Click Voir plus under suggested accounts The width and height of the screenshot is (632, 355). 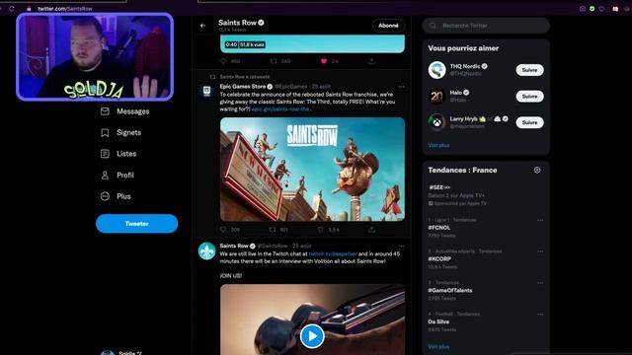438,145
